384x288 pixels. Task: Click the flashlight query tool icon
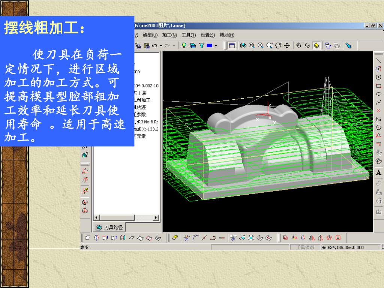pos(348,45)
